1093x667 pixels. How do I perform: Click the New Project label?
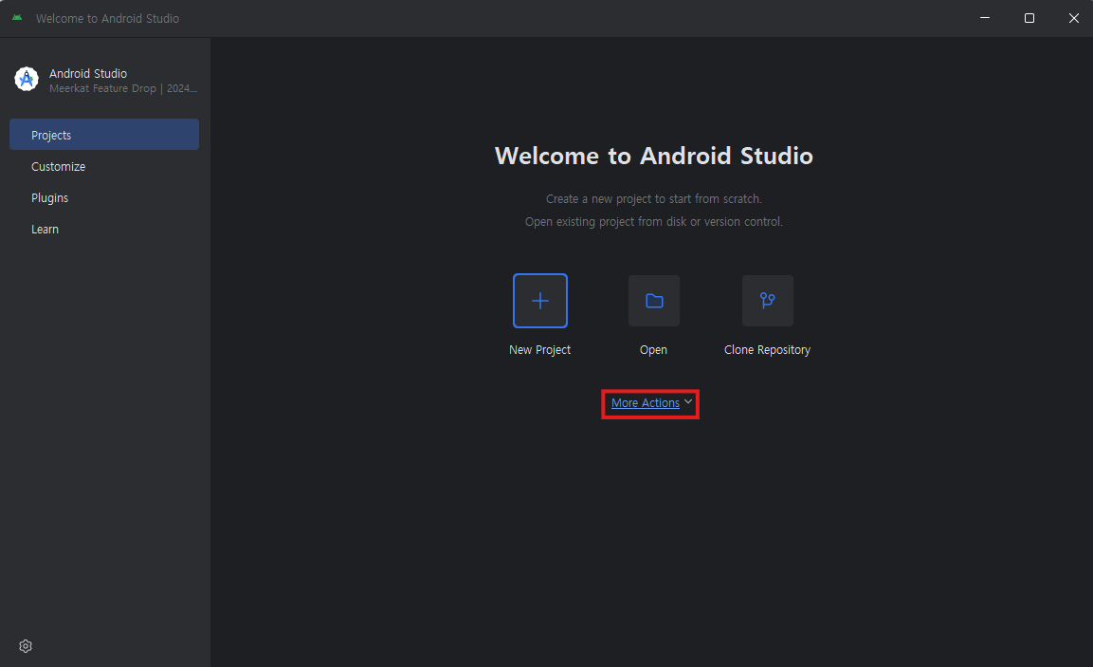pos(540,349)
